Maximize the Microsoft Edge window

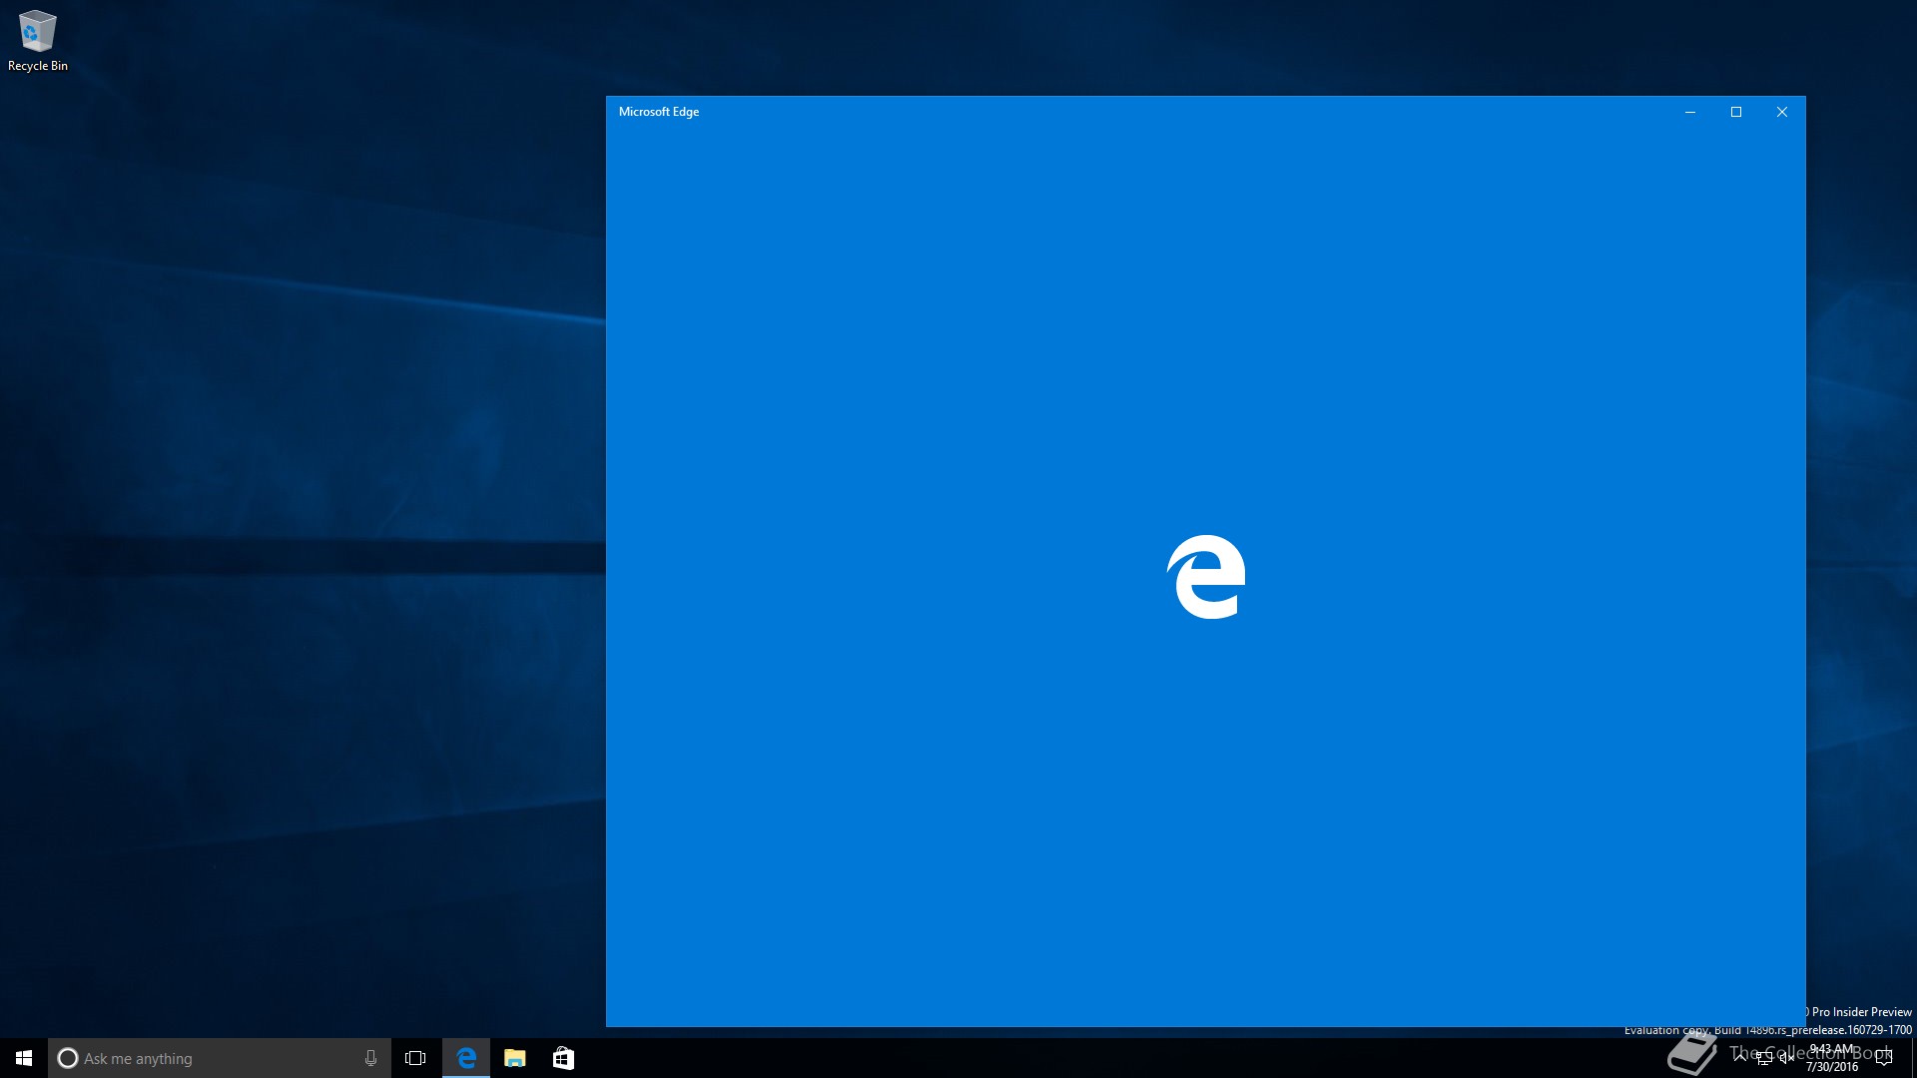(1736, 112)
